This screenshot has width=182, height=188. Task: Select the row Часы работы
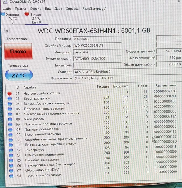tap(92, 118)
